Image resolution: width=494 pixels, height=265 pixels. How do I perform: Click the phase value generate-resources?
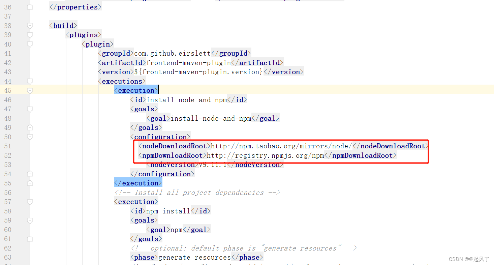[x=195, y=257]
